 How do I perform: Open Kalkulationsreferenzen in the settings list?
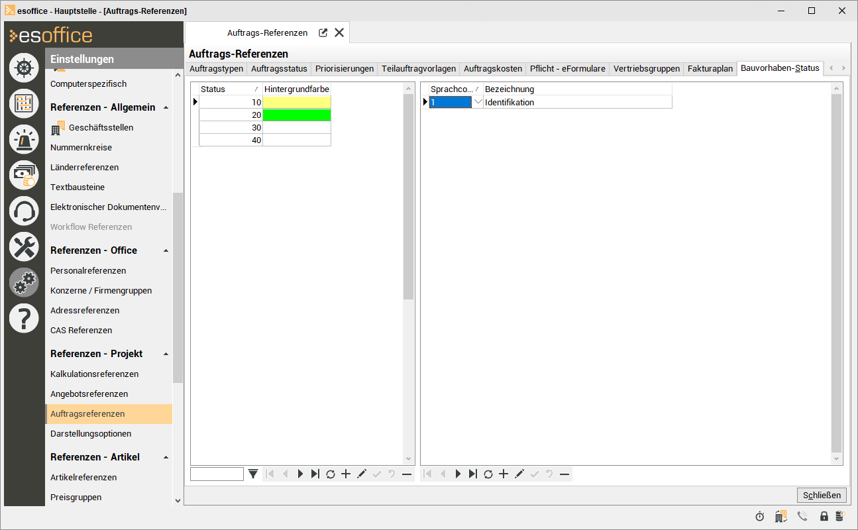click(94, 374)
